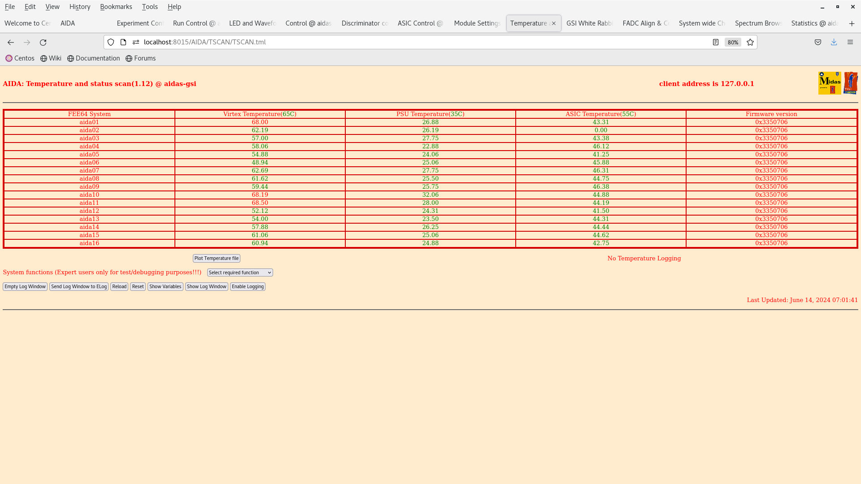Click the Temperature tab currently active
The image size is (861, 484).
pos(528,23)
